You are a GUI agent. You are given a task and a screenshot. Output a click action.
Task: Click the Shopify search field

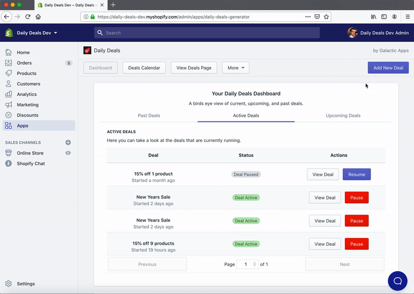(x=207, y=33)
